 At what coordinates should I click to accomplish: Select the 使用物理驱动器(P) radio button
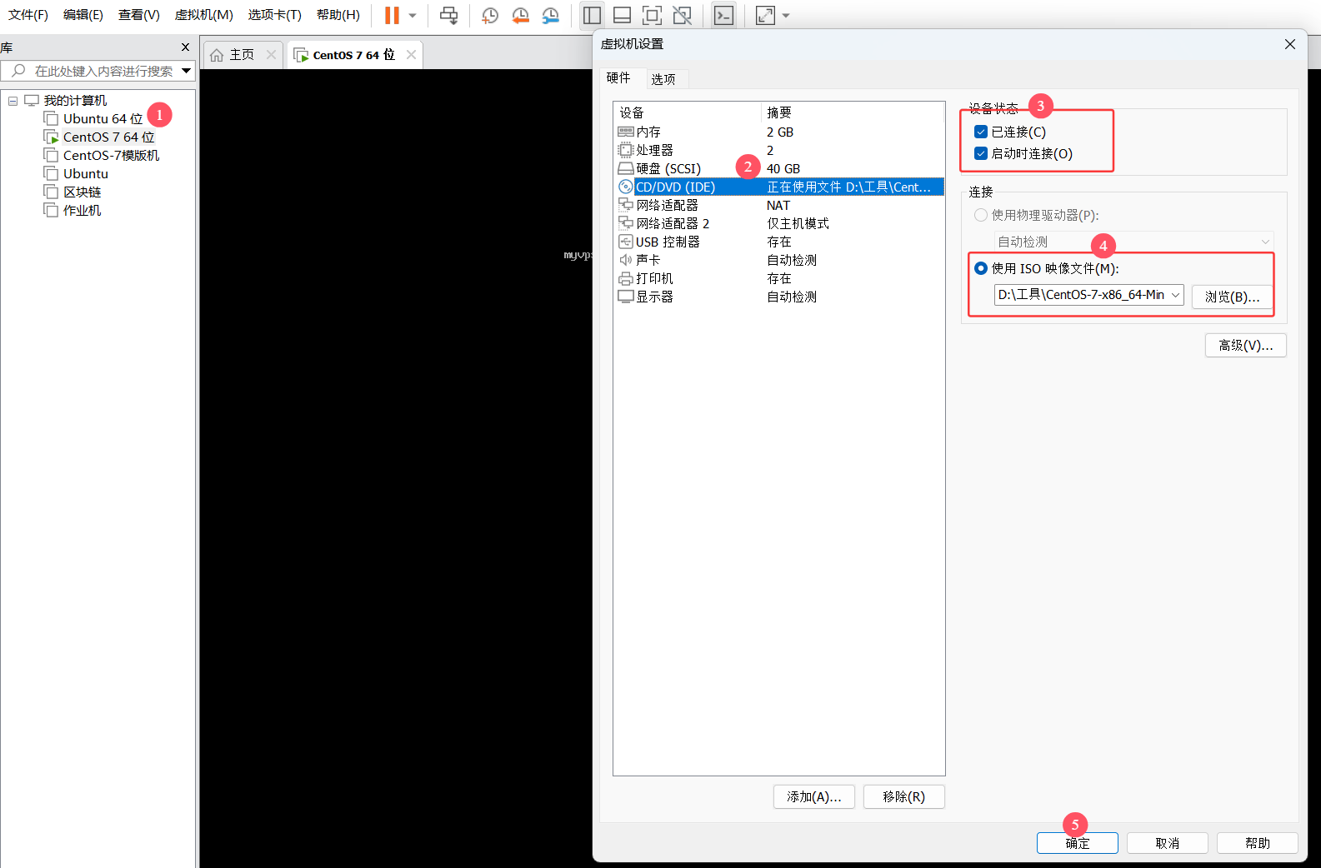point(981,215)
